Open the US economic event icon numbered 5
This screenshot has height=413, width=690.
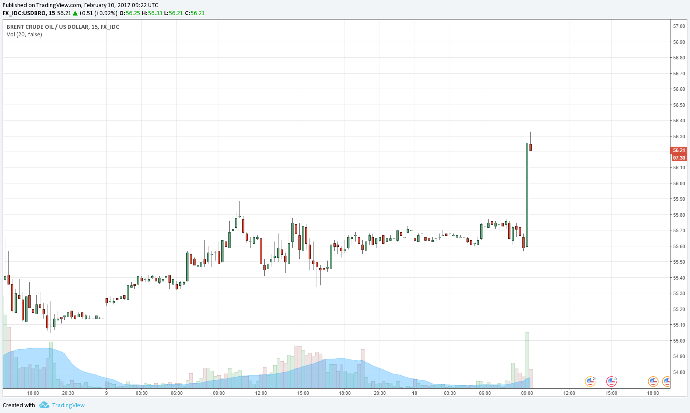[x=612, y=381]
